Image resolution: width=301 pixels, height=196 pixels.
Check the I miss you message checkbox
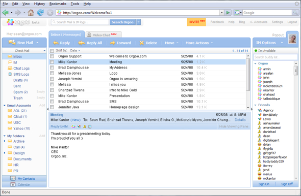pyautogui.click(x=52, y=84)
